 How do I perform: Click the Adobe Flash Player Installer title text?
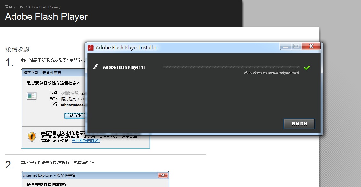click(126, 48)
